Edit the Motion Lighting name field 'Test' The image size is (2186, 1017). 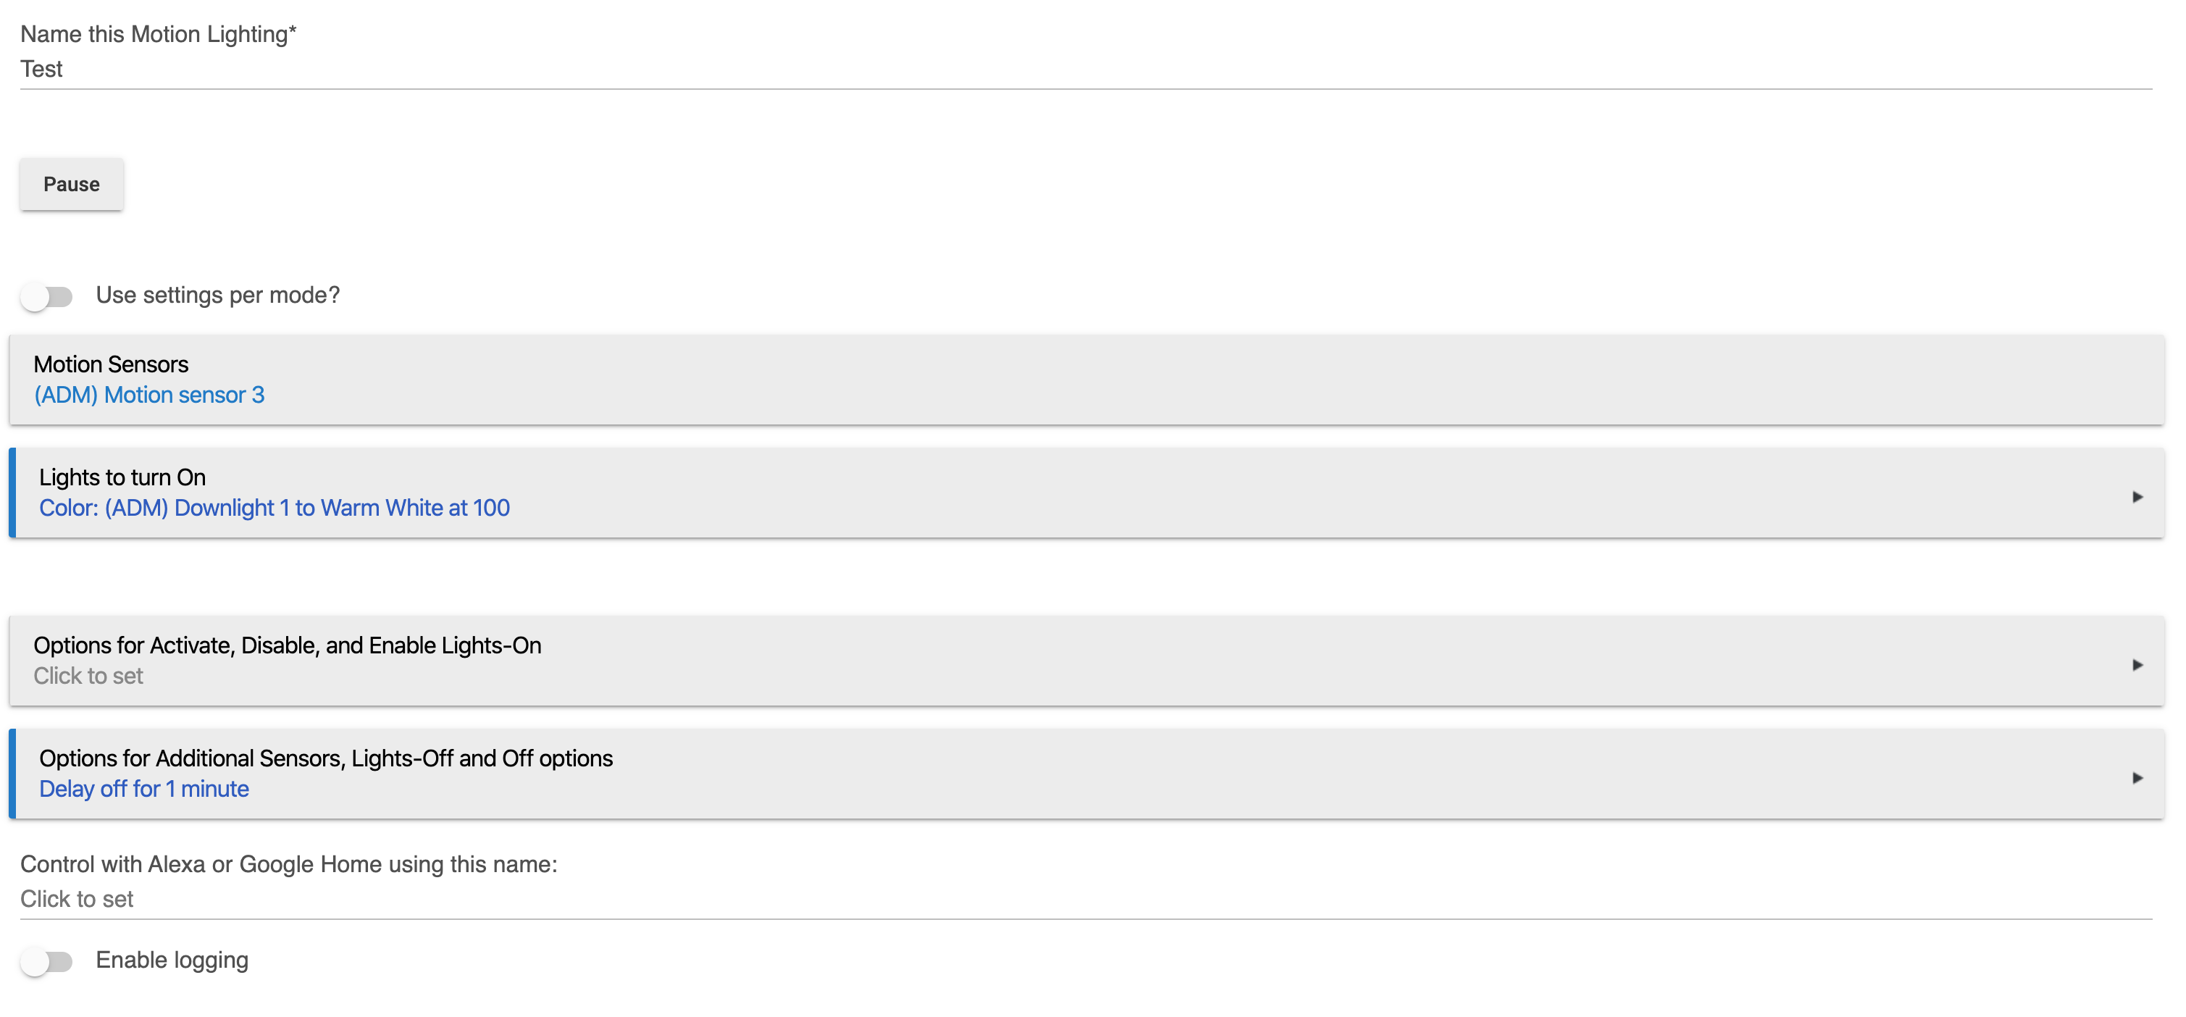tap(1086, 70)
